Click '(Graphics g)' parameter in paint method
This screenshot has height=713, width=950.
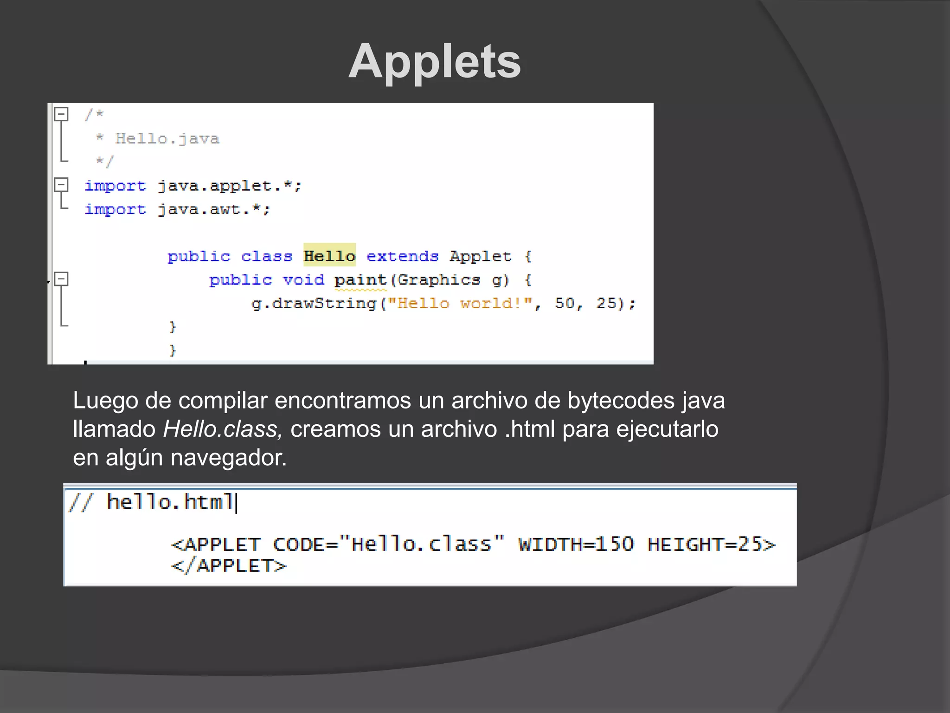(x=450, y=280)
